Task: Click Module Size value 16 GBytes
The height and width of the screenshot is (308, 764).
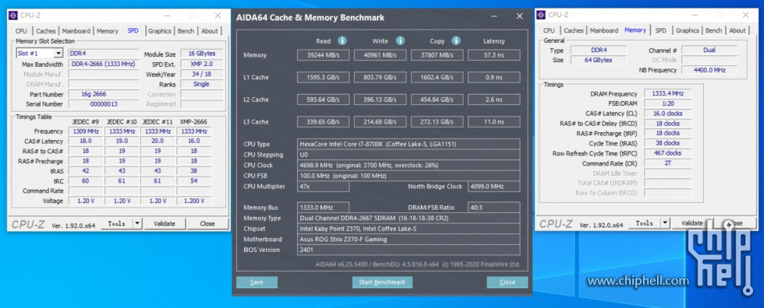Action: 202,54
